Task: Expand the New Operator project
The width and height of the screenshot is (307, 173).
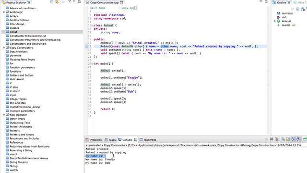Action: click(4, 115)
